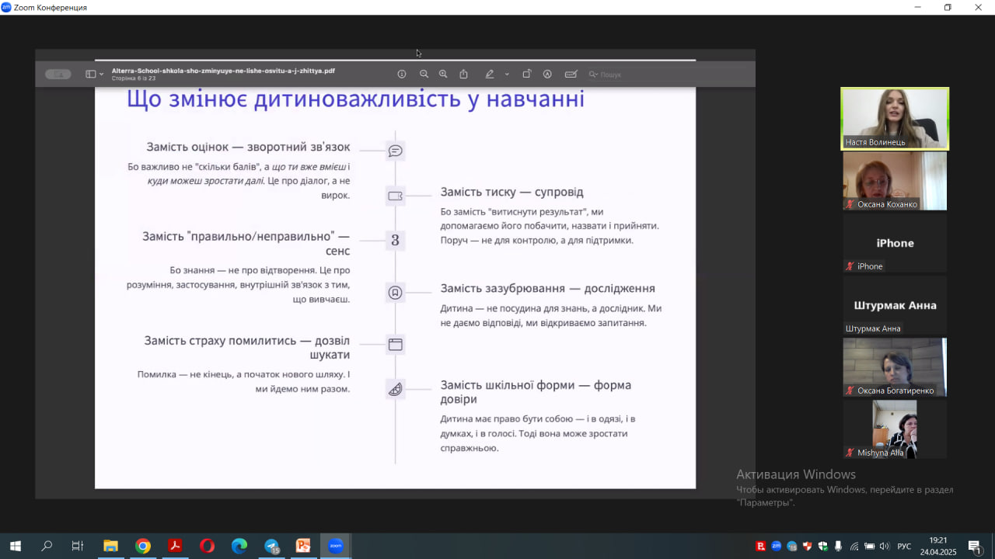Viewport: 995px width, 559px height.
Task: Click the microphone tray icon
Action: point(839,547)
